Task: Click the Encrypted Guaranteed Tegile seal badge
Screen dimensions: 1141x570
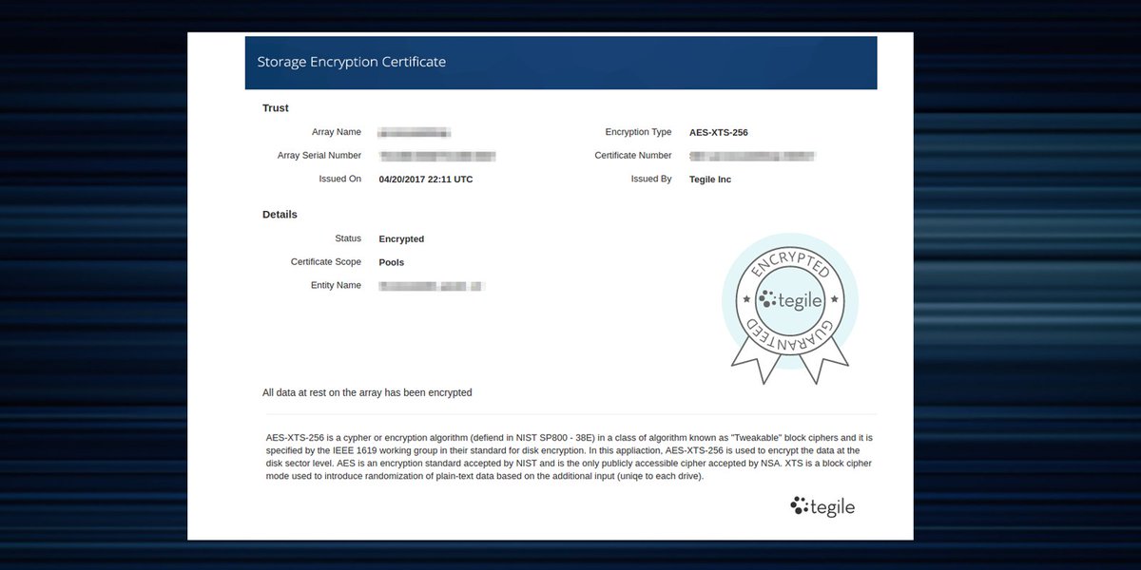Action: pyautogui.click(x=789, y=308)
